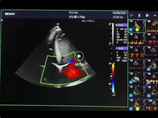This screenshot has width=158, height=118.
Task: Open thumbnail number 100
Action: 152,105
